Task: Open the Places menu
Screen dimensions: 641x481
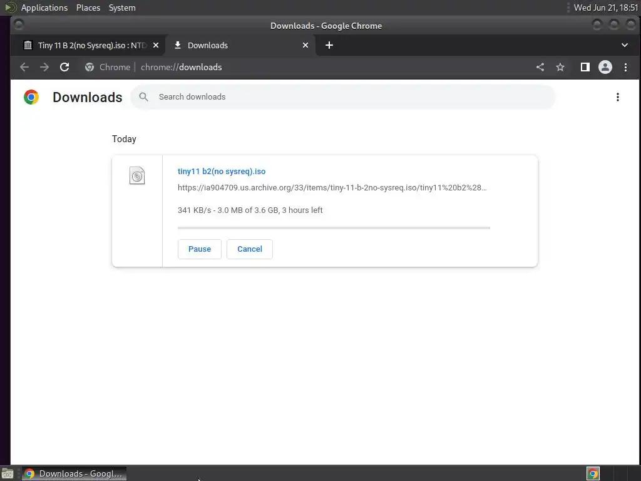Action: (x=88, y=8)
